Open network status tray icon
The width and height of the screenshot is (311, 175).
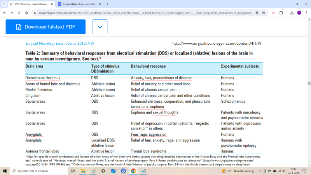coord(280,171)
